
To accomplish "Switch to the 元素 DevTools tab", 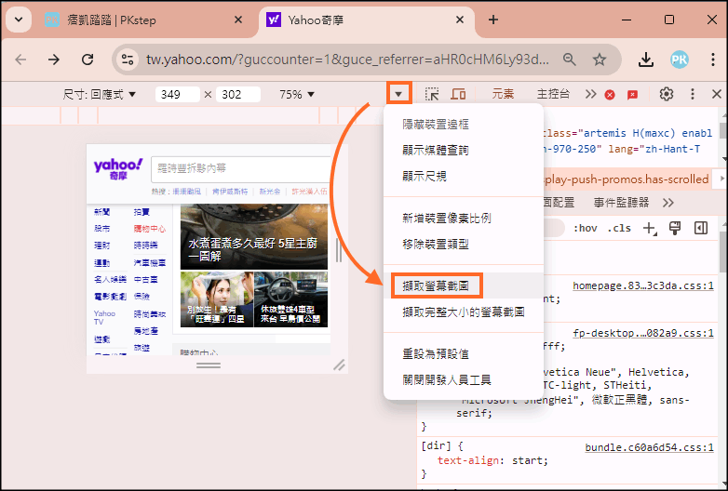I will [x=503, y=94].
